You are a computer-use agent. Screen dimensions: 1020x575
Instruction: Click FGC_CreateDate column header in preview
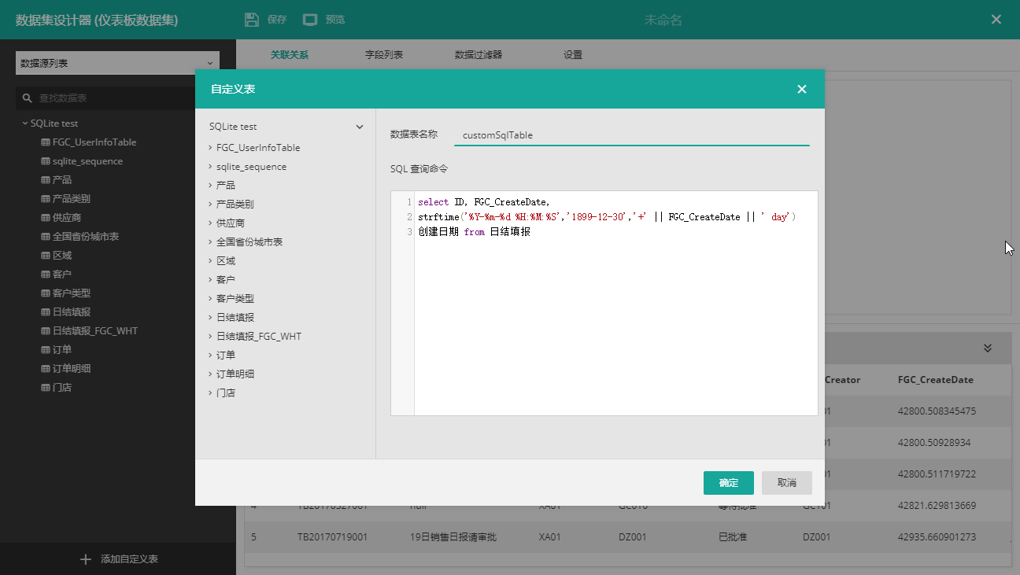pos(936,380)
